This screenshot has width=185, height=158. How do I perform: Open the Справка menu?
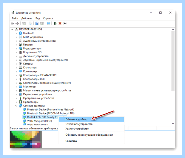coord(48,18)
